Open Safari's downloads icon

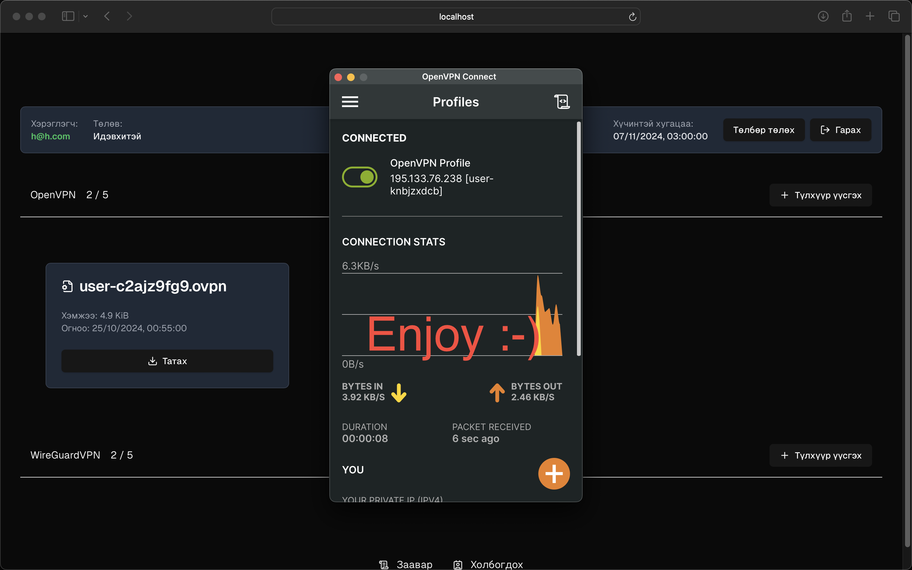click(823, 16)
